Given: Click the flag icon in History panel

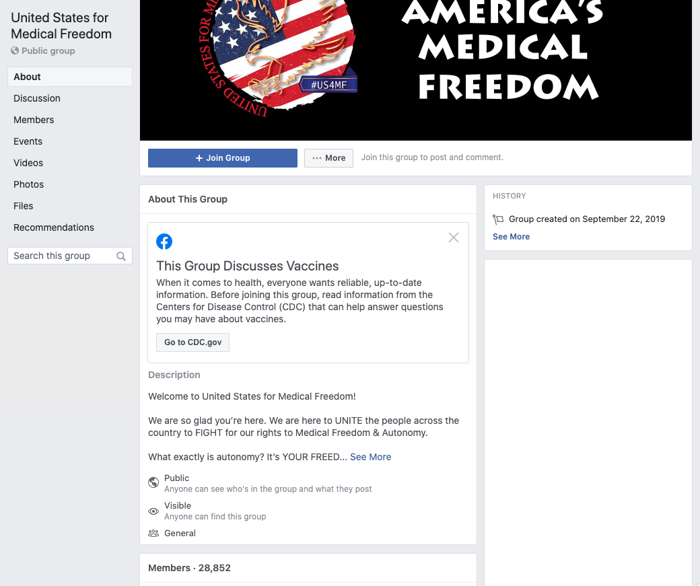Looking at the screenshot, I should tap(498, 219).
